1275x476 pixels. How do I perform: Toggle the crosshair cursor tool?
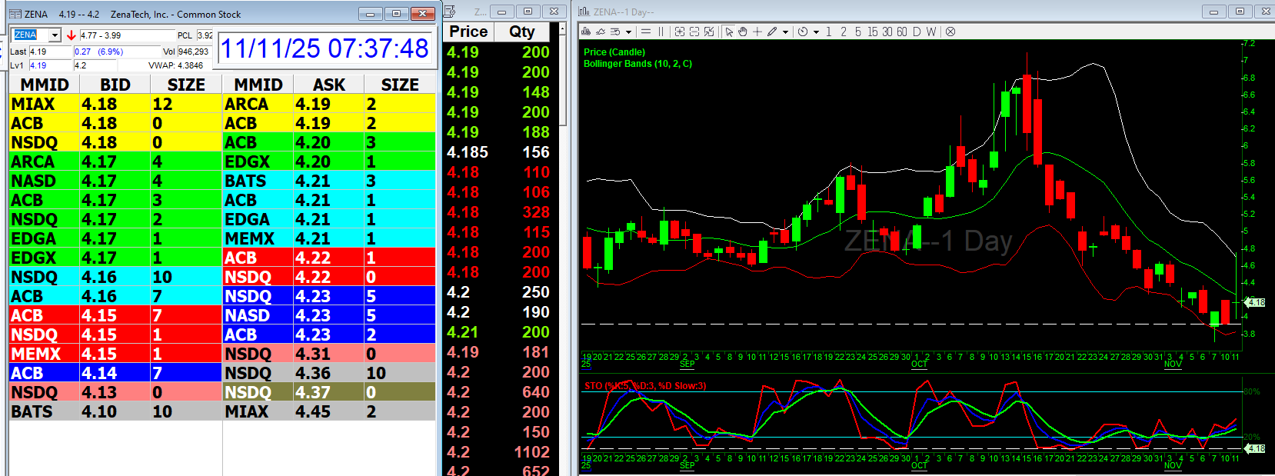click(757, 32)
